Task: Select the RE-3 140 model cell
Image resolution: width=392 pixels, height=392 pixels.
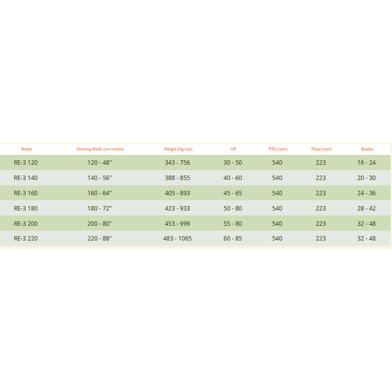Action: tap(25, 178)
